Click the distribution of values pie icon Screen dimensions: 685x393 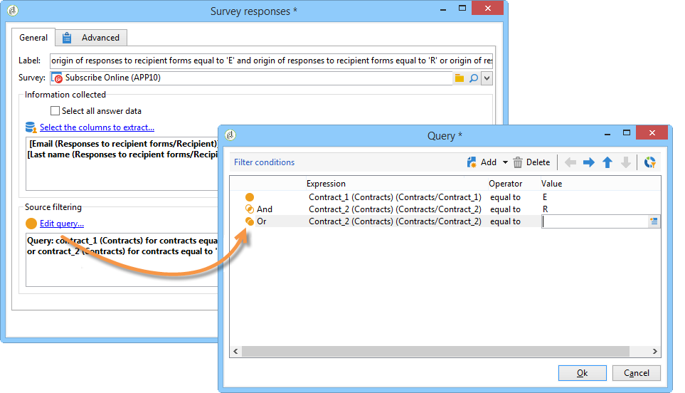(649, 162)
